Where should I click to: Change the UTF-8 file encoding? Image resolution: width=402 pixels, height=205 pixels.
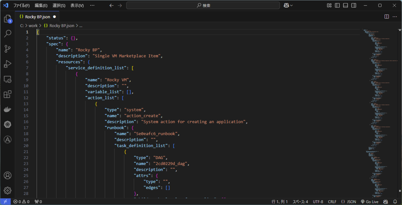(x=318, y=202)
